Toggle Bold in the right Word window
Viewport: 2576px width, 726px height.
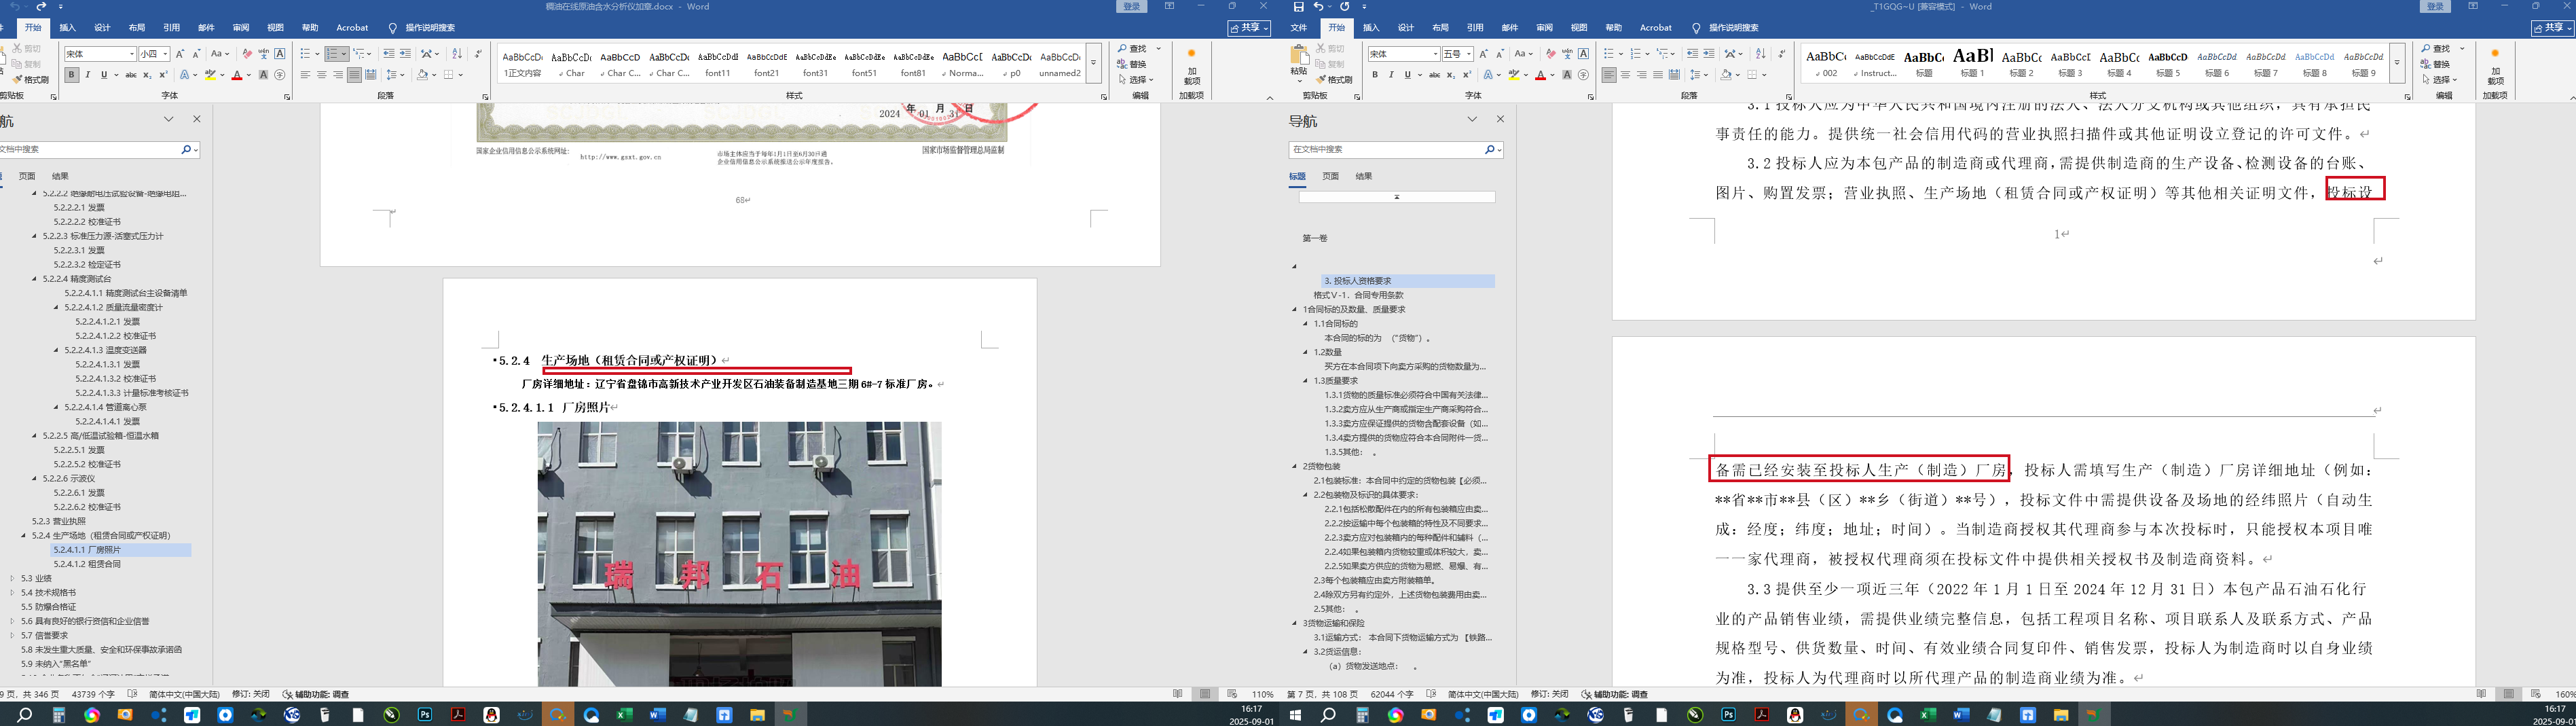point(1375,75)
